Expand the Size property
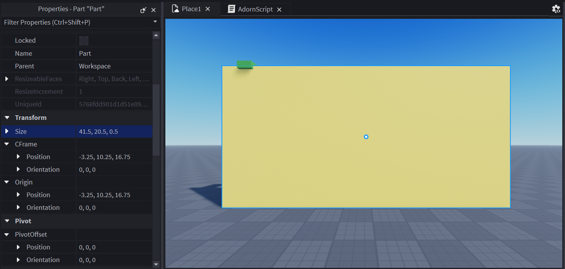565x269 pixels. (7, 131)
